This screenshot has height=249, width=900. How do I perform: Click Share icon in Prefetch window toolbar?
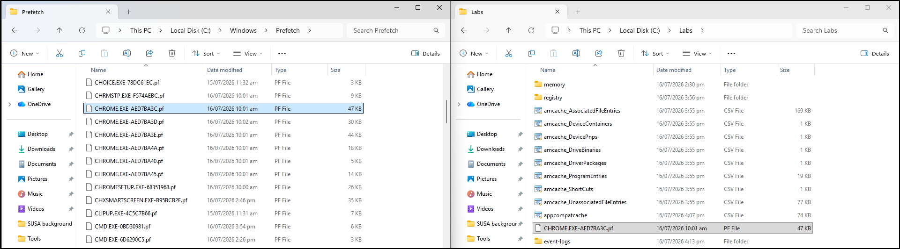pos(149,53)
